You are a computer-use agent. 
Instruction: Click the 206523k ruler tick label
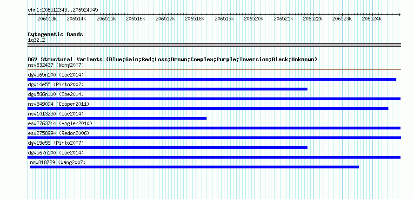[342, 19]
